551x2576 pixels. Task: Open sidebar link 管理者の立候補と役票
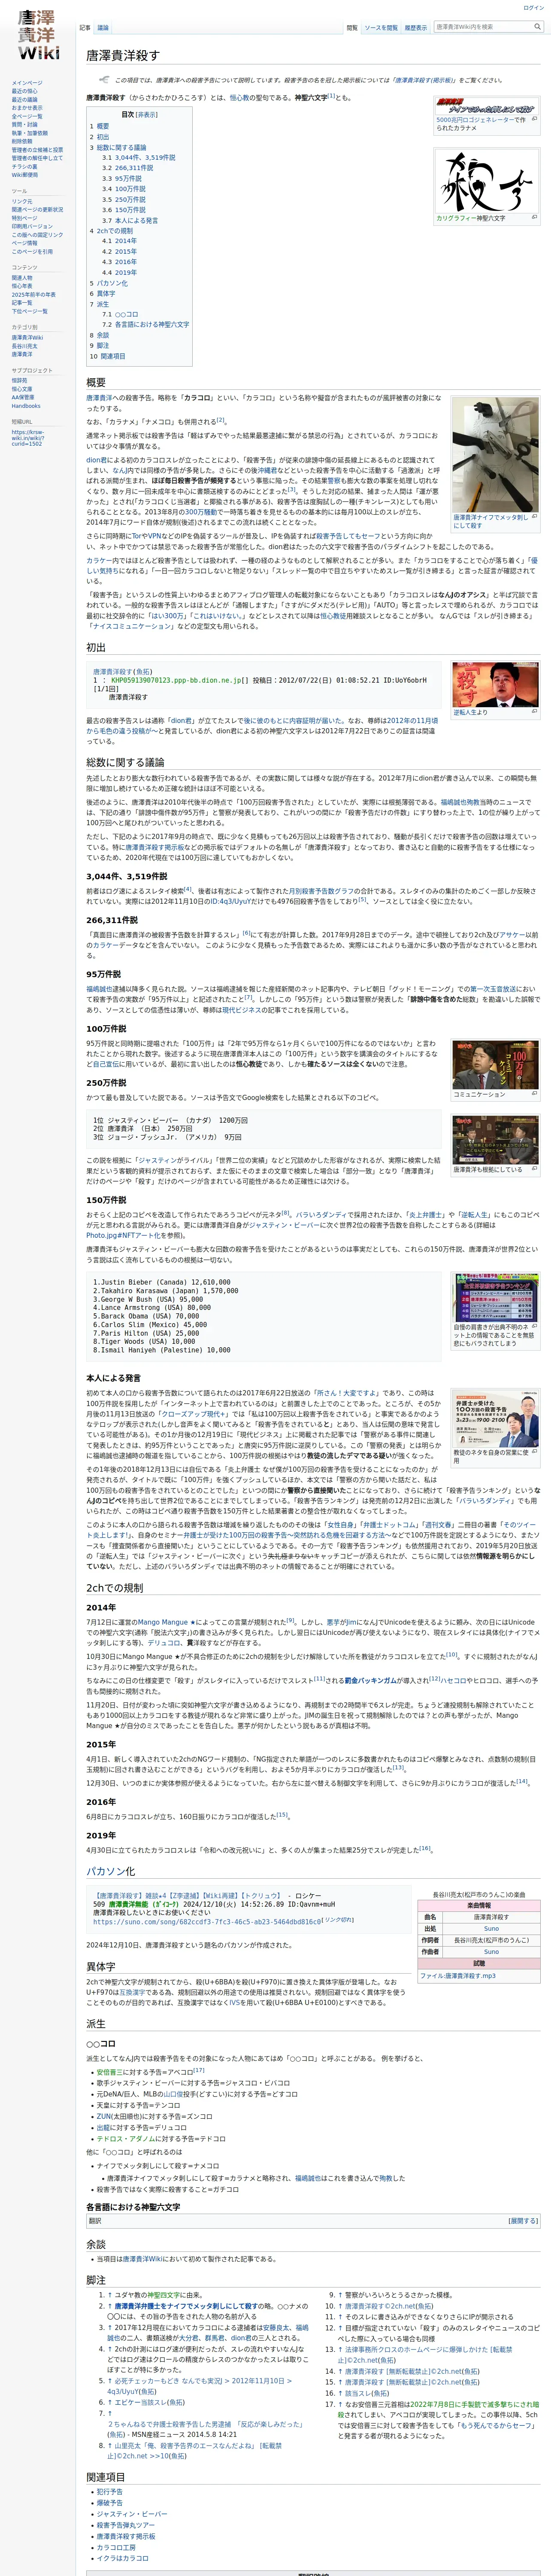tap(37, 150)
